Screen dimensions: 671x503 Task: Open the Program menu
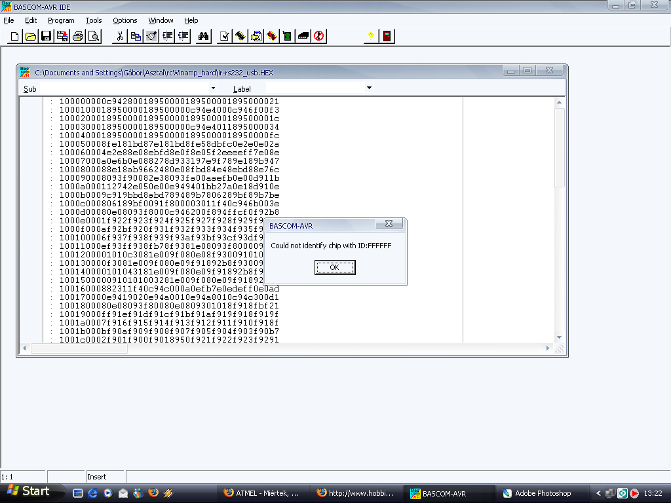(x=61, y=20)
